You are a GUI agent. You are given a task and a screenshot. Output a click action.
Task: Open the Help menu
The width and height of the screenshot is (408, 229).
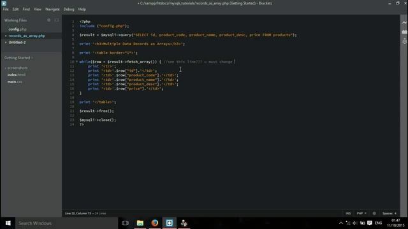82,9
